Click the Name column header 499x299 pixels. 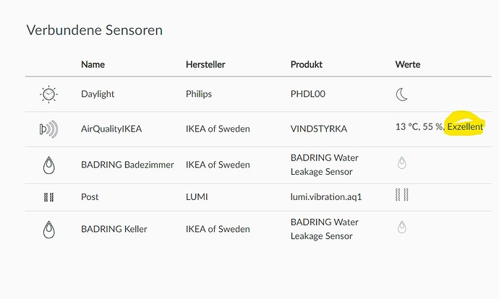tap(93, 64)
